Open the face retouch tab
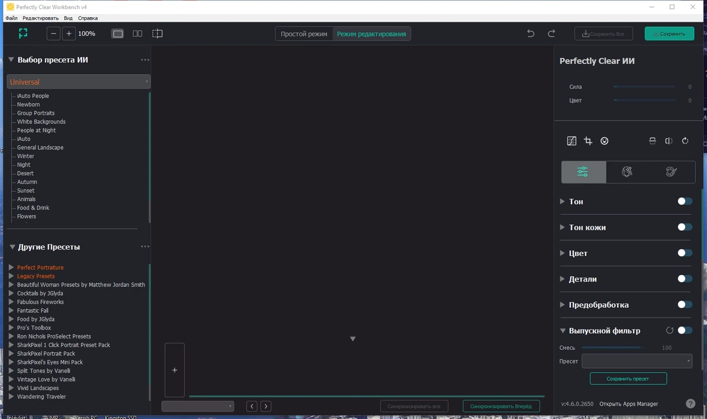 (x=627, y=172)
